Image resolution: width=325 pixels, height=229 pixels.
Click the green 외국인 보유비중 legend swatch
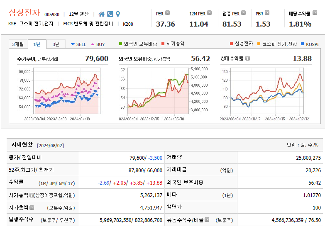[x=121, y=44]
